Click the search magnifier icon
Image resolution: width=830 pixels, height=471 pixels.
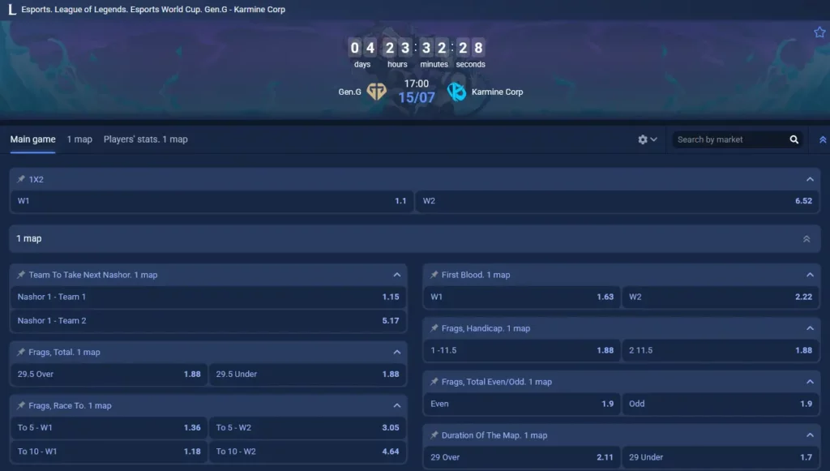pyautogui.click(x=794, y=139)
